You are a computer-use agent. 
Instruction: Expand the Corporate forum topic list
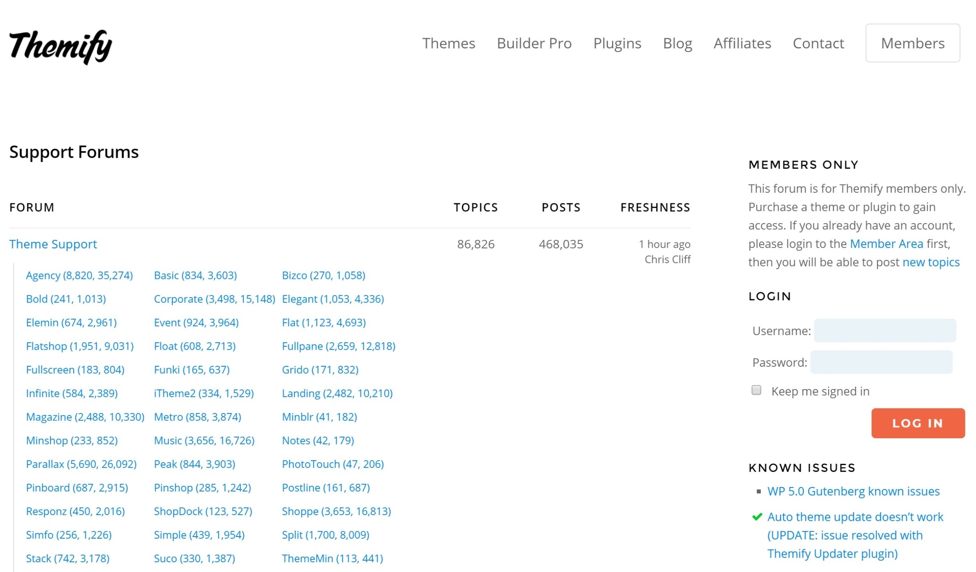[x=214, y=298]
